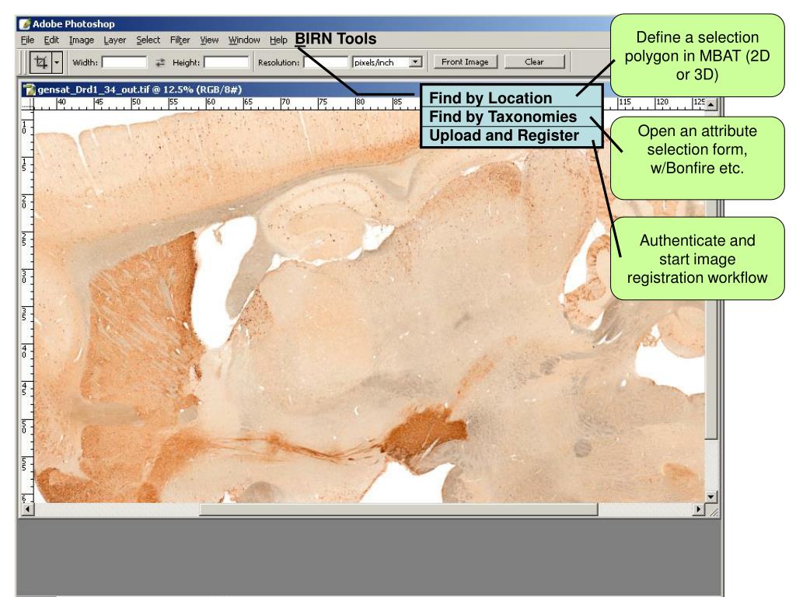Open the Filter menu
Screen dimensions: 796x597
[x=180, y=40]
